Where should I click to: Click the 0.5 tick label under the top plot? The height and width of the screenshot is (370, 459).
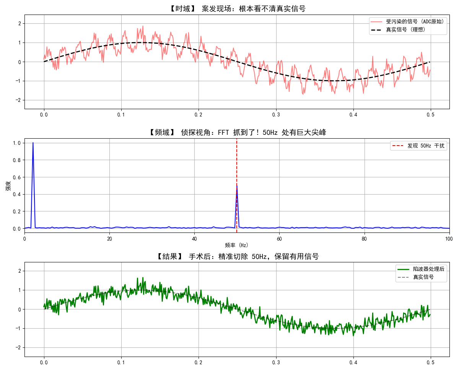[430, 115]
